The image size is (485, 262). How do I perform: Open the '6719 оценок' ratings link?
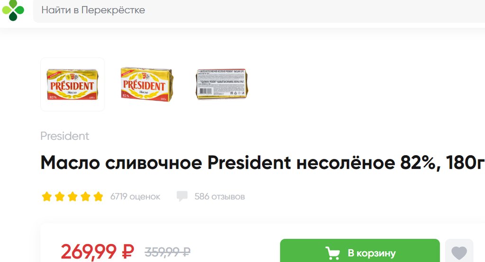135,197
